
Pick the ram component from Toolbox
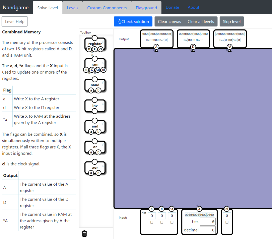point(95,65)
